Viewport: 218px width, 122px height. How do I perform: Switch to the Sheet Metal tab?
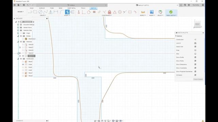(72, 8)
